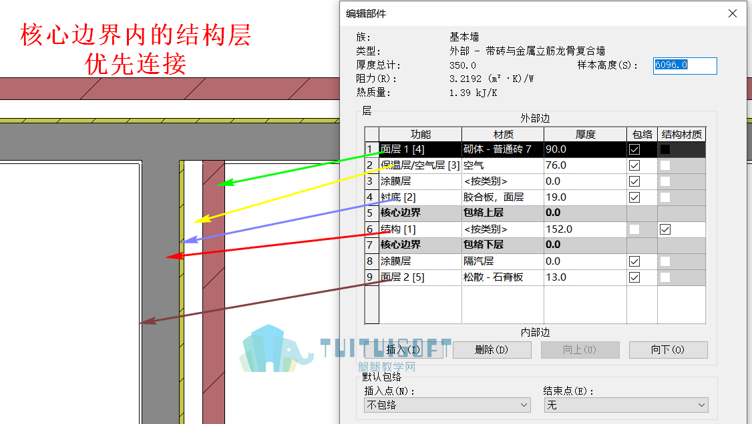752x424 pixels.
Task: Select the 152.0 thickness cell
Action: [585, 229]
